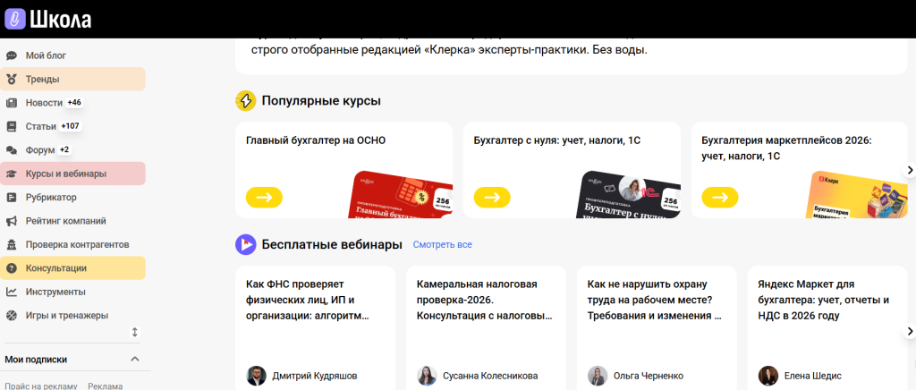Click the vertical resize arrows icon in sidebar
This screenshot has width=916, height=390.
(135, 332)
